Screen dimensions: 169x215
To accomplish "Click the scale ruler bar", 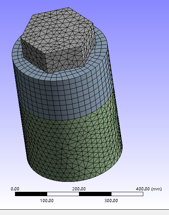I will (79, 194).
